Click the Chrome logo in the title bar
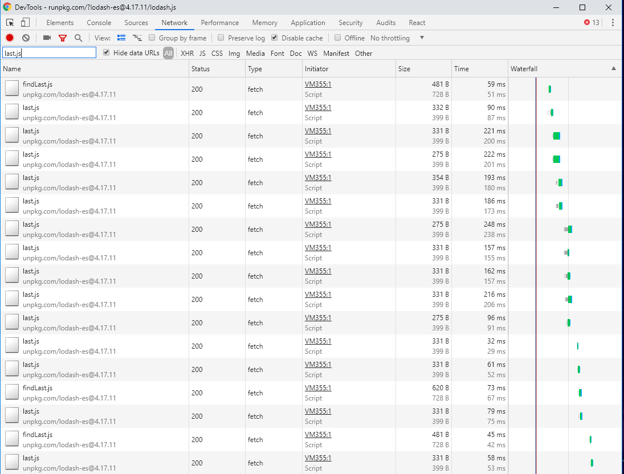The height and width of the screenshot is (474, 624). [x=7, y=7]
